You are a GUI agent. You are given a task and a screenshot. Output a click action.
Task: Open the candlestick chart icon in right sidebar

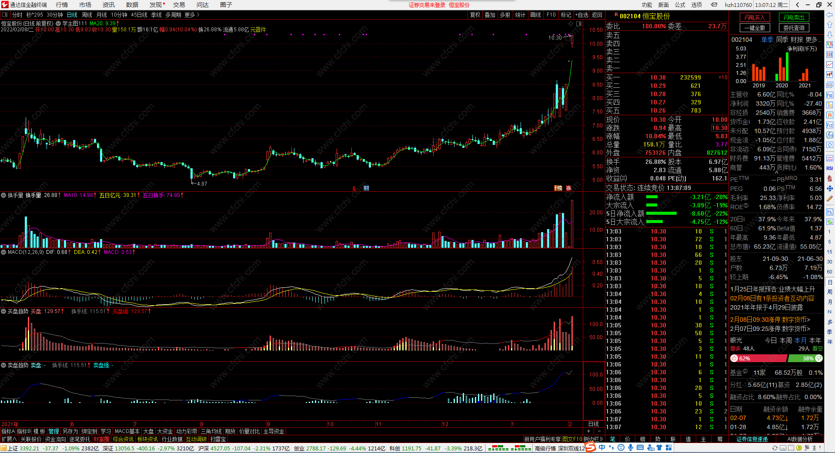coord(830,75)
